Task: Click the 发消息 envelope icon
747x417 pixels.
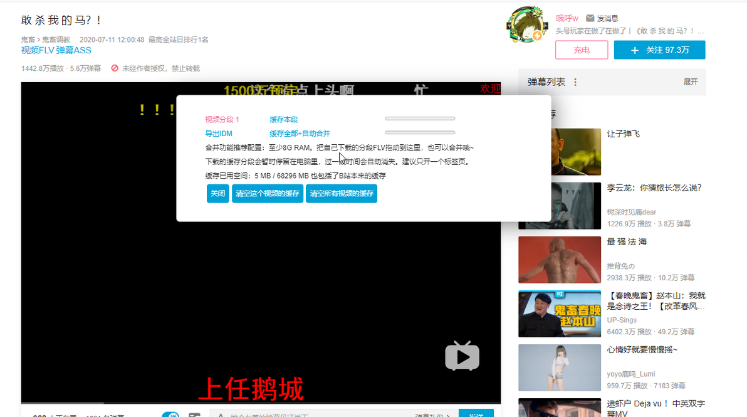Action: 590,18
